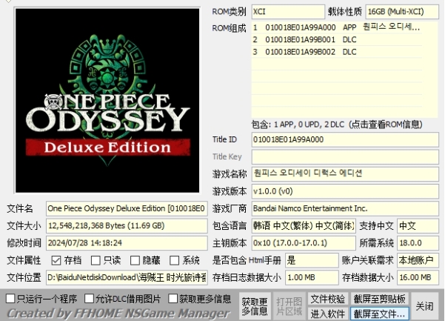Viewport: 445px width, 321px height.
Task: Click the 进入软件 button
Action: 327,314
